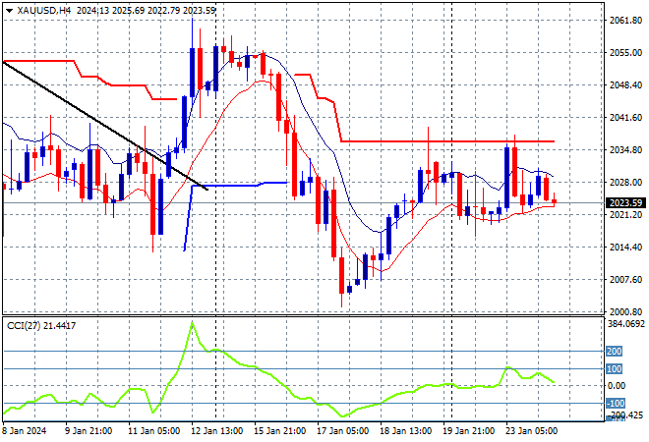Viewport: 649px width, 442px height.
Task: Click the current price tag 2023.59
Action: pos(623,203)
